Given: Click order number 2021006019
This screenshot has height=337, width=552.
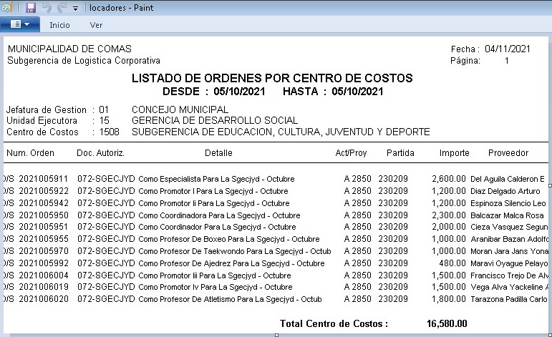Looking at the screenshot, I should pos(43,287).
